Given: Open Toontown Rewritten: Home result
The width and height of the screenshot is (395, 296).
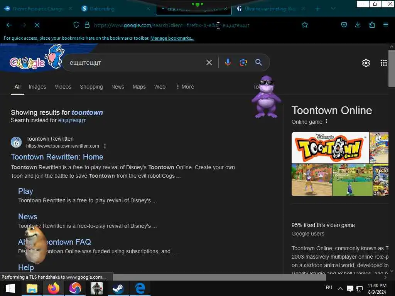Looking at the screenshot, I should tap(57, 157).
